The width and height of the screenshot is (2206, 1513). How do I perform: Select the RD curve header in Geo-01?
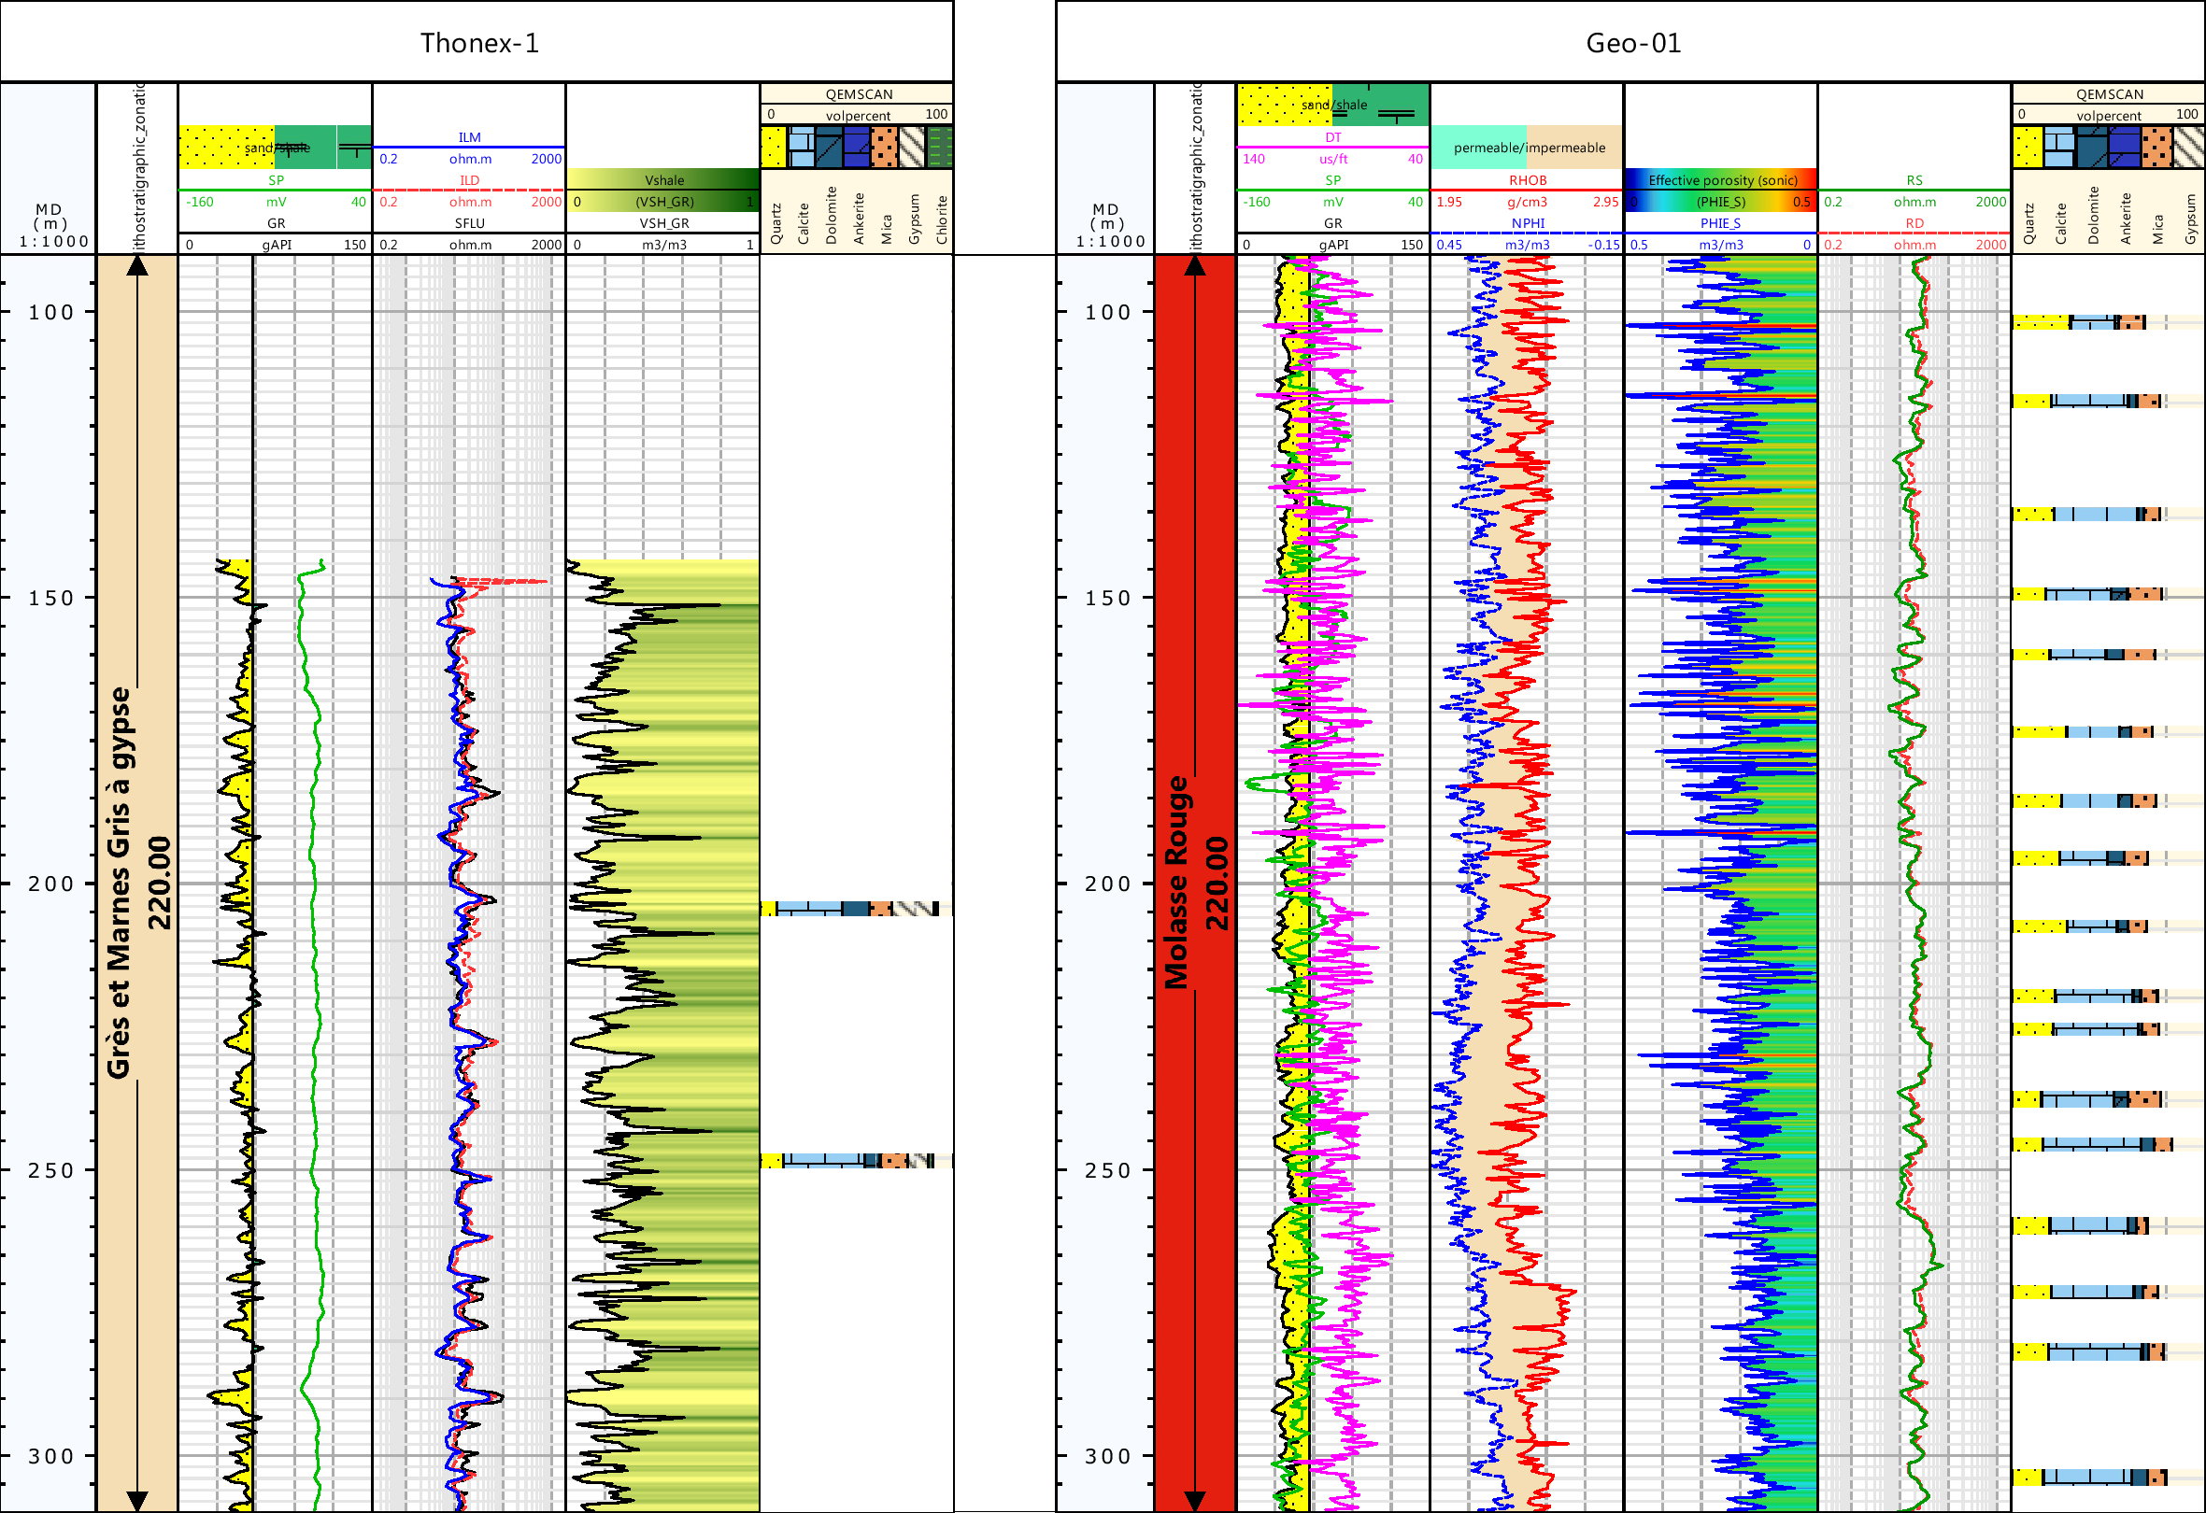click(x=1914, y=223)
